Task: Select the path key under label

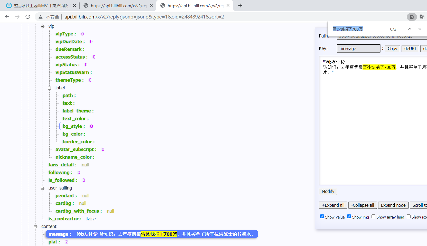Action: pos(69,96)
